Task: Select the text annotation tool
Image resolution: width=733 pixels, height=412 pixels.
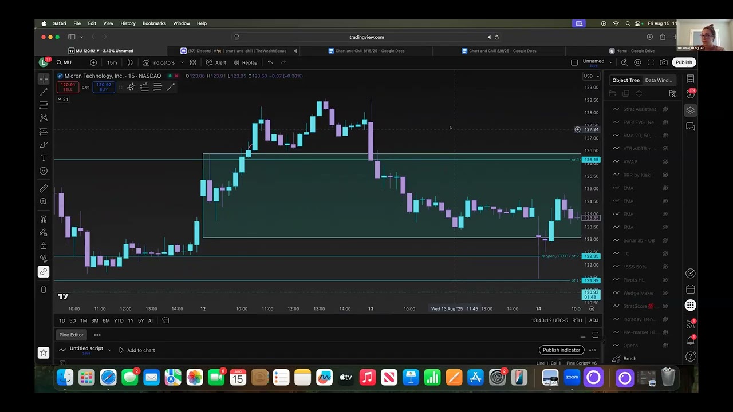Action: click(44, 158)
